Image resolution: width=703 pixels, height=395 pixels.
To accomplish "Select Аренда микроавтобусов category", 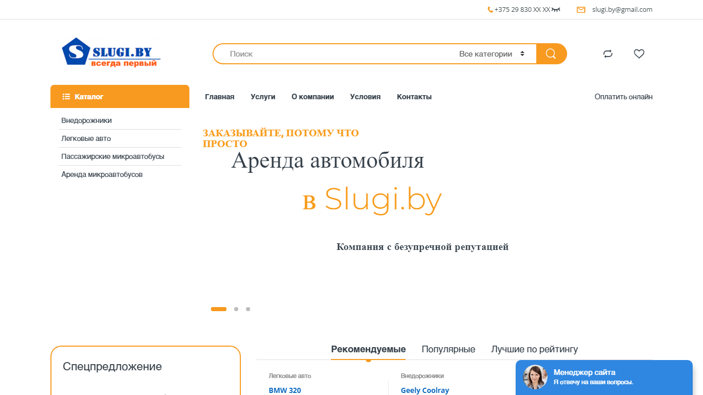I will point(102,174).
